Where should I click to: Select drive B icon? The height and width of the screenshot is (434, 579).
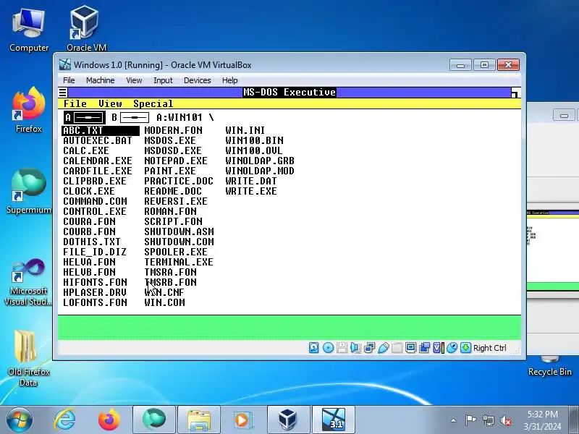[x=130, y=118]
